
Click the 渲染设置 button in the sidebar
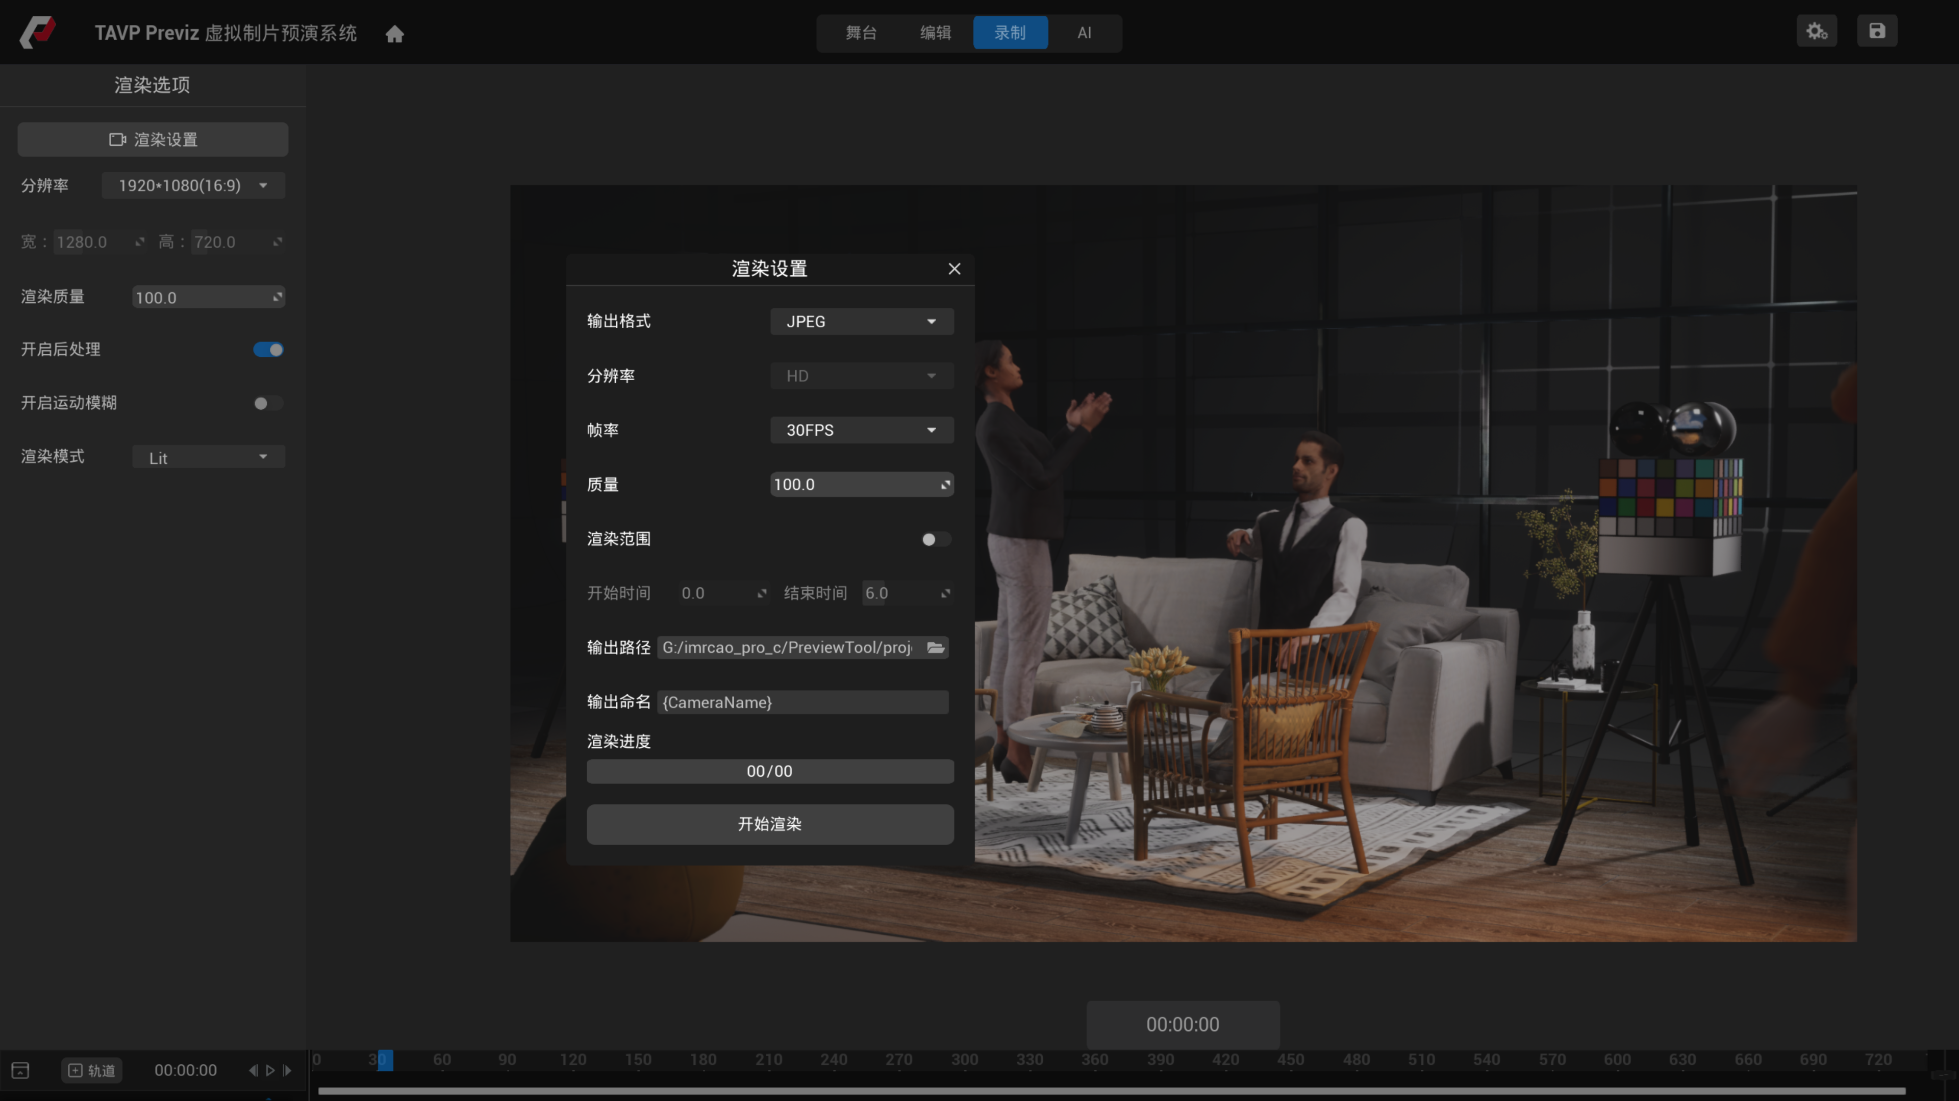pyautogui.click(x=153, y=140)
